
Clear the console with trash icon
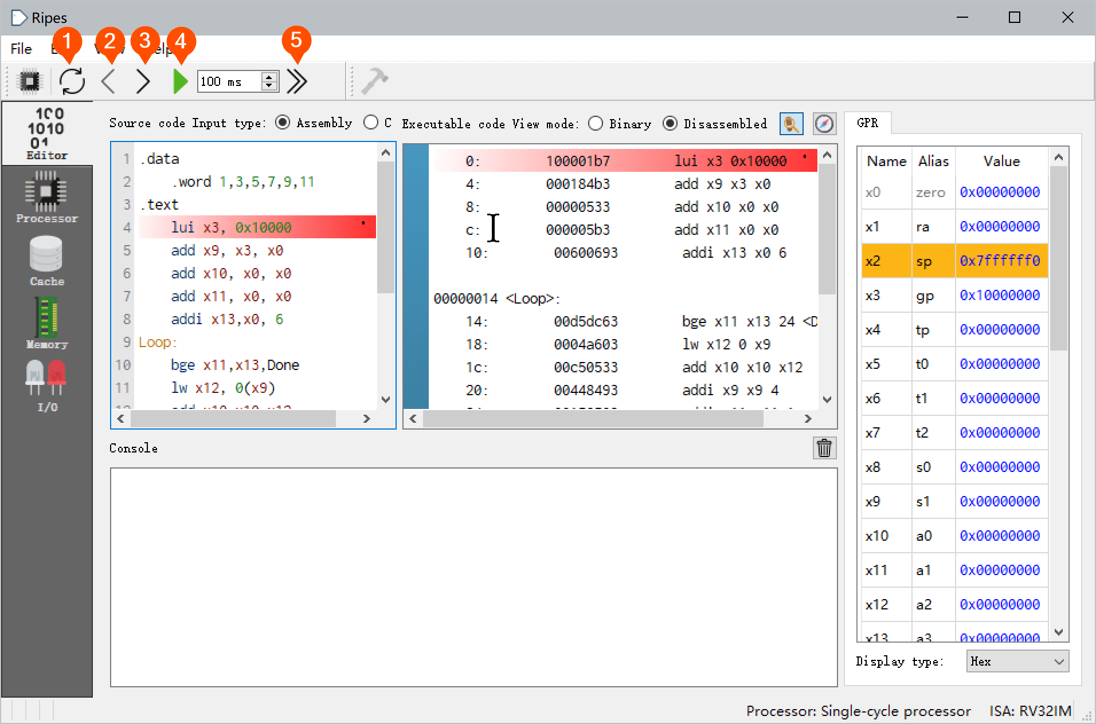point(824,448)
